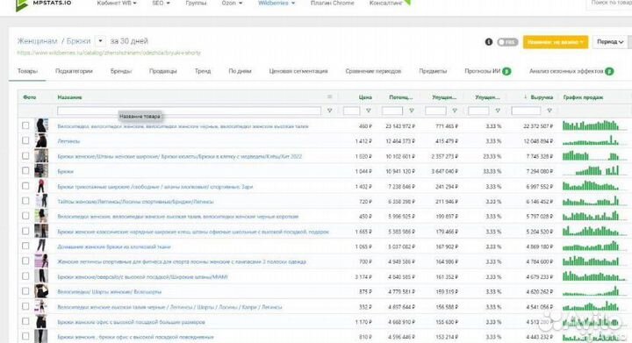Viewport: 632px width, 343px height.
Task: Open the Леггинсы product link
Action: [68, 141]
